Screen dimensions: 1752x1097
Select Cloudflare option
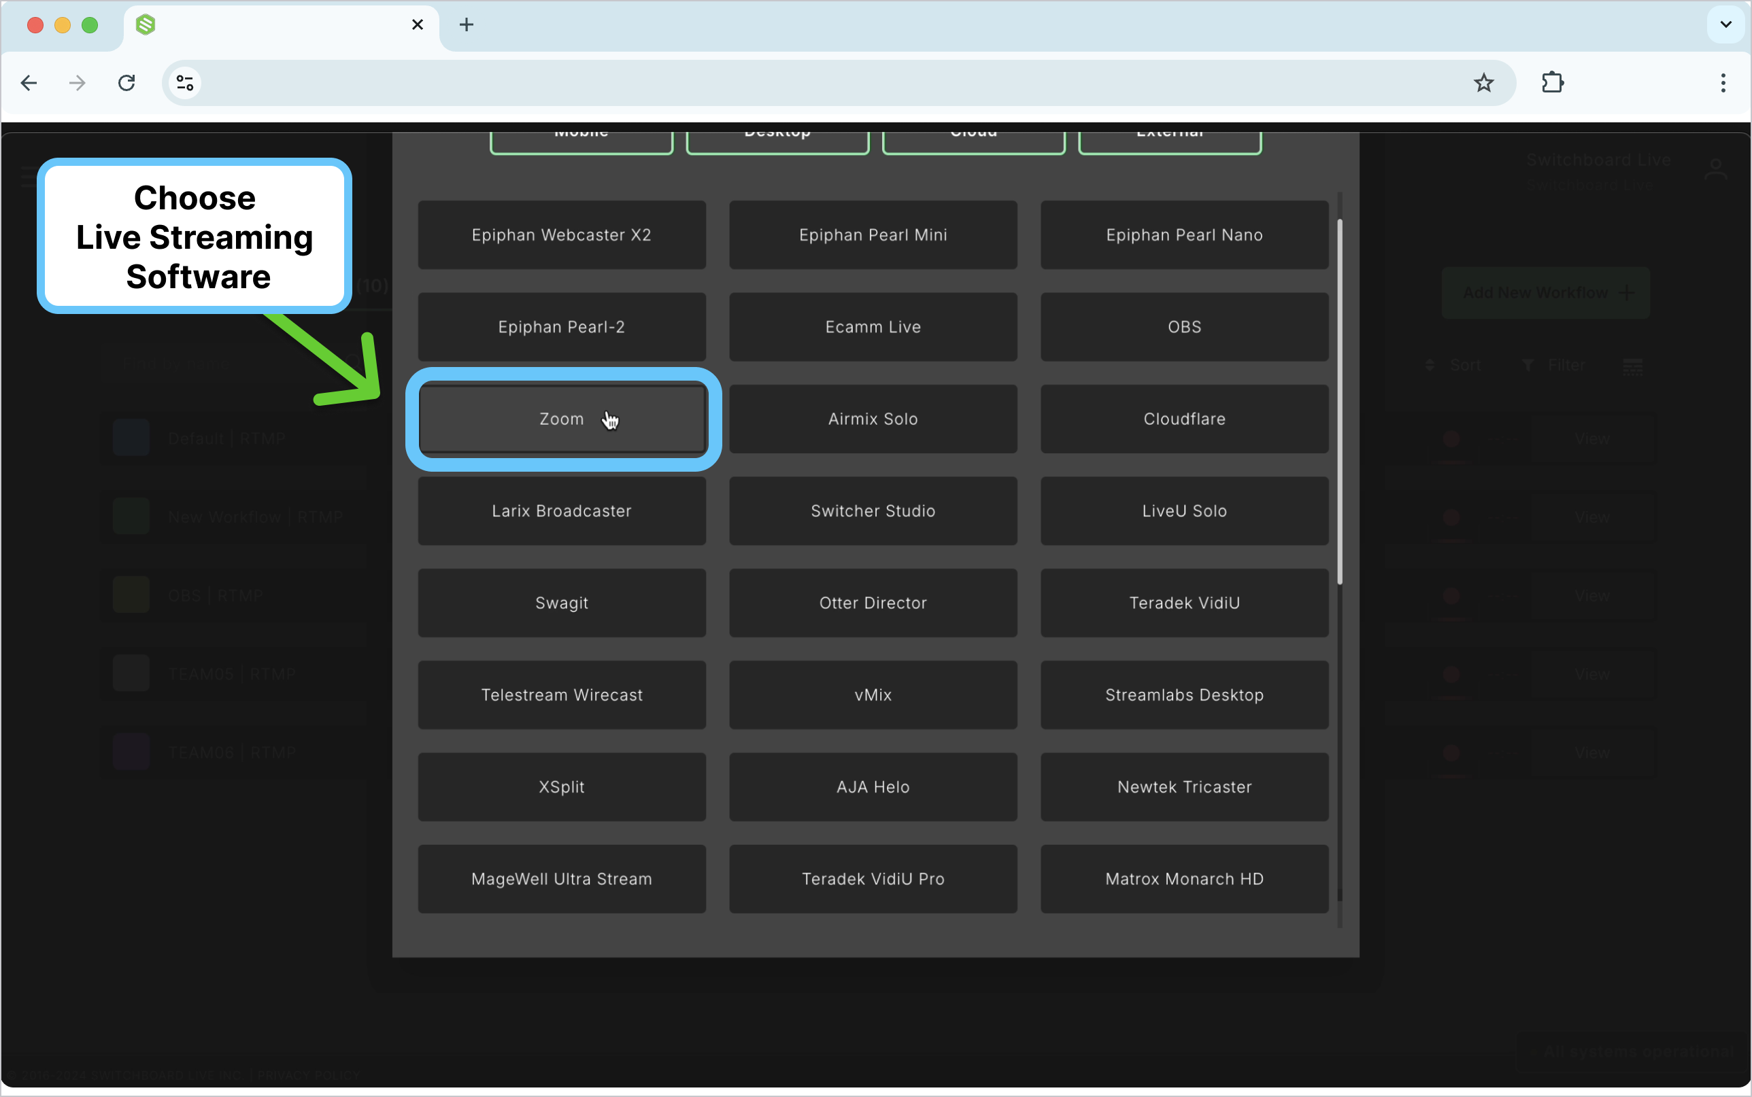point(1185,419)
